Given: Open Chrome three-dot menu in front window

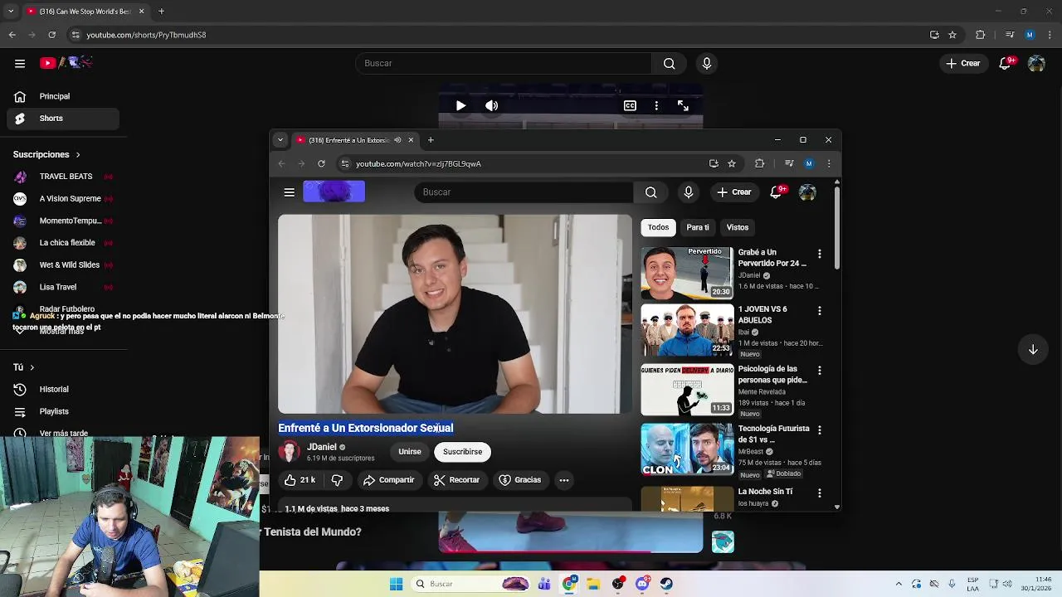Looking at the screenshot, I should tap(829, 163).
